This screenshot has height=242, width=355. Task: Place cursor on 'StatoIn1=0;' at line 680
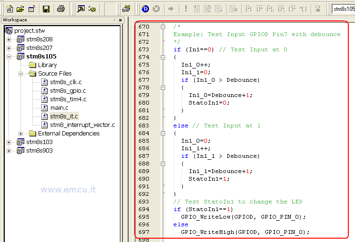[x=209, y=103]
